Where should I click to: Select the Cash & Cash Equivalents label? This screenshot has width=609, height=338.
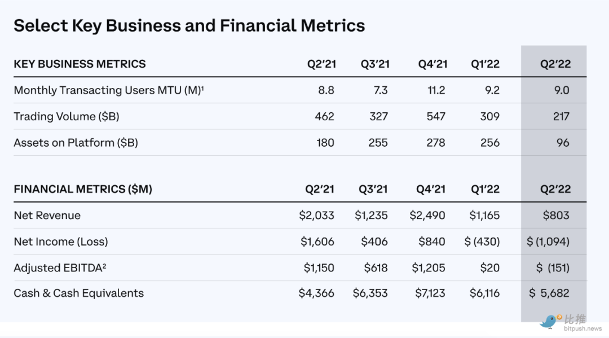pos(78,293)
